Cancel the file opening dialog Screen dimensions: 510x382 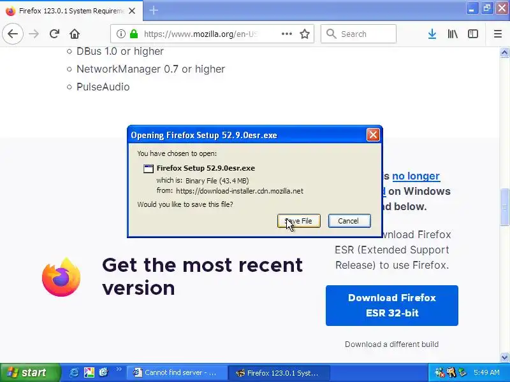tap(349, 221)
